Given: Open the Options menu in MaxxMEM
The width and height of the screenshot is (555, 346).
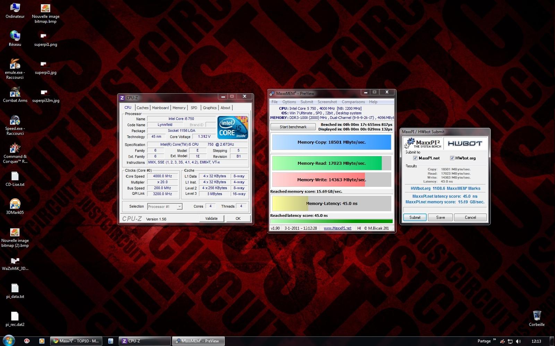Looking at the screenshot, I should 289,102.
